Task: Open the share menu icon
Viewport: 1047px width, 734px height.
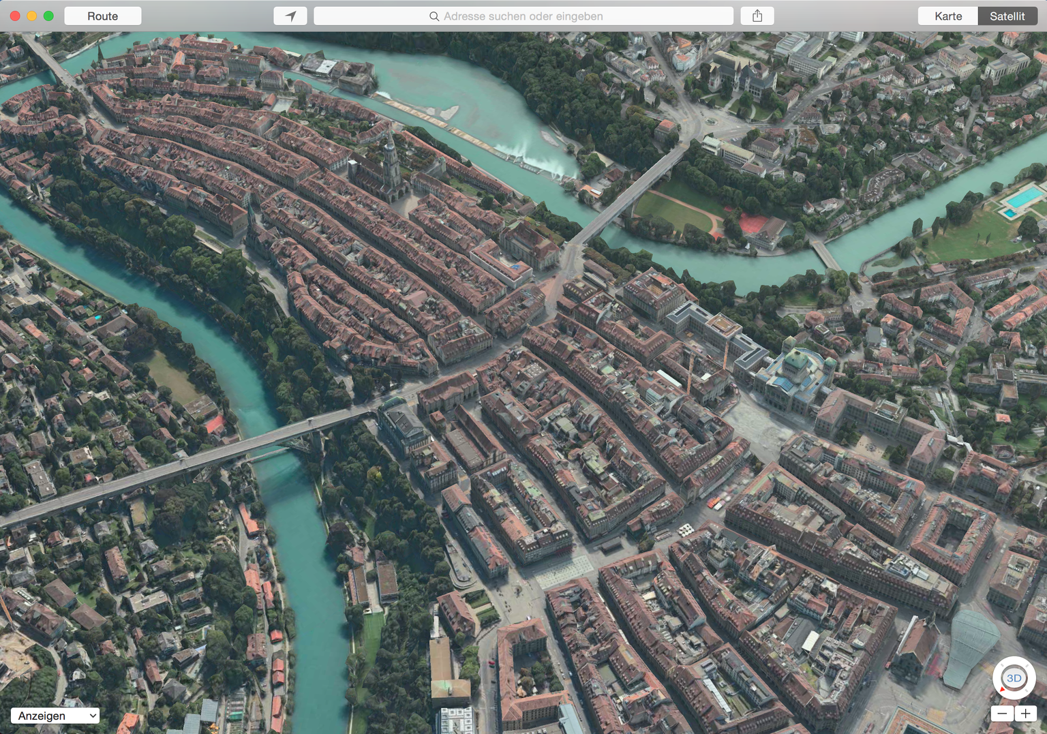Action: tap(757, 16)
